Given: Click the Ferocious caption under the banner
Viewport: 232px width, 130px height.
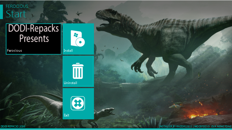Looking at the screenshot, I should point(14,51).
